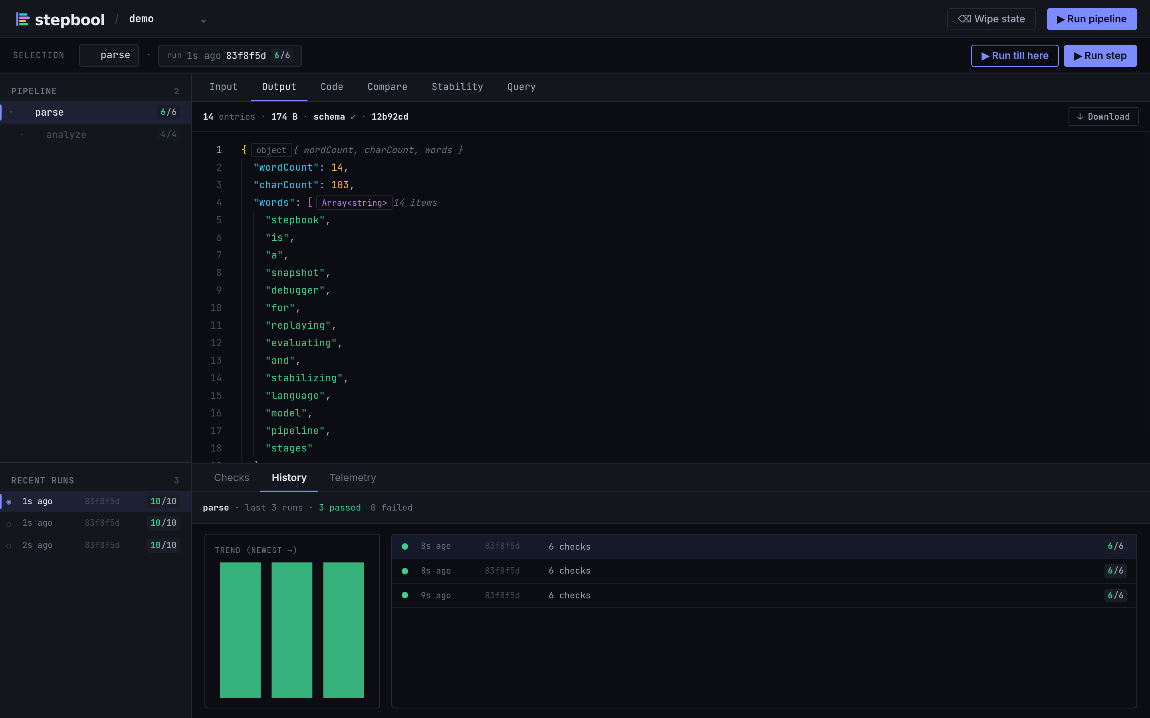The width and height of the screenshot is (1150, 718).
Task: Click green status dot of 9s ago run
Action: (x=405, y=595)
